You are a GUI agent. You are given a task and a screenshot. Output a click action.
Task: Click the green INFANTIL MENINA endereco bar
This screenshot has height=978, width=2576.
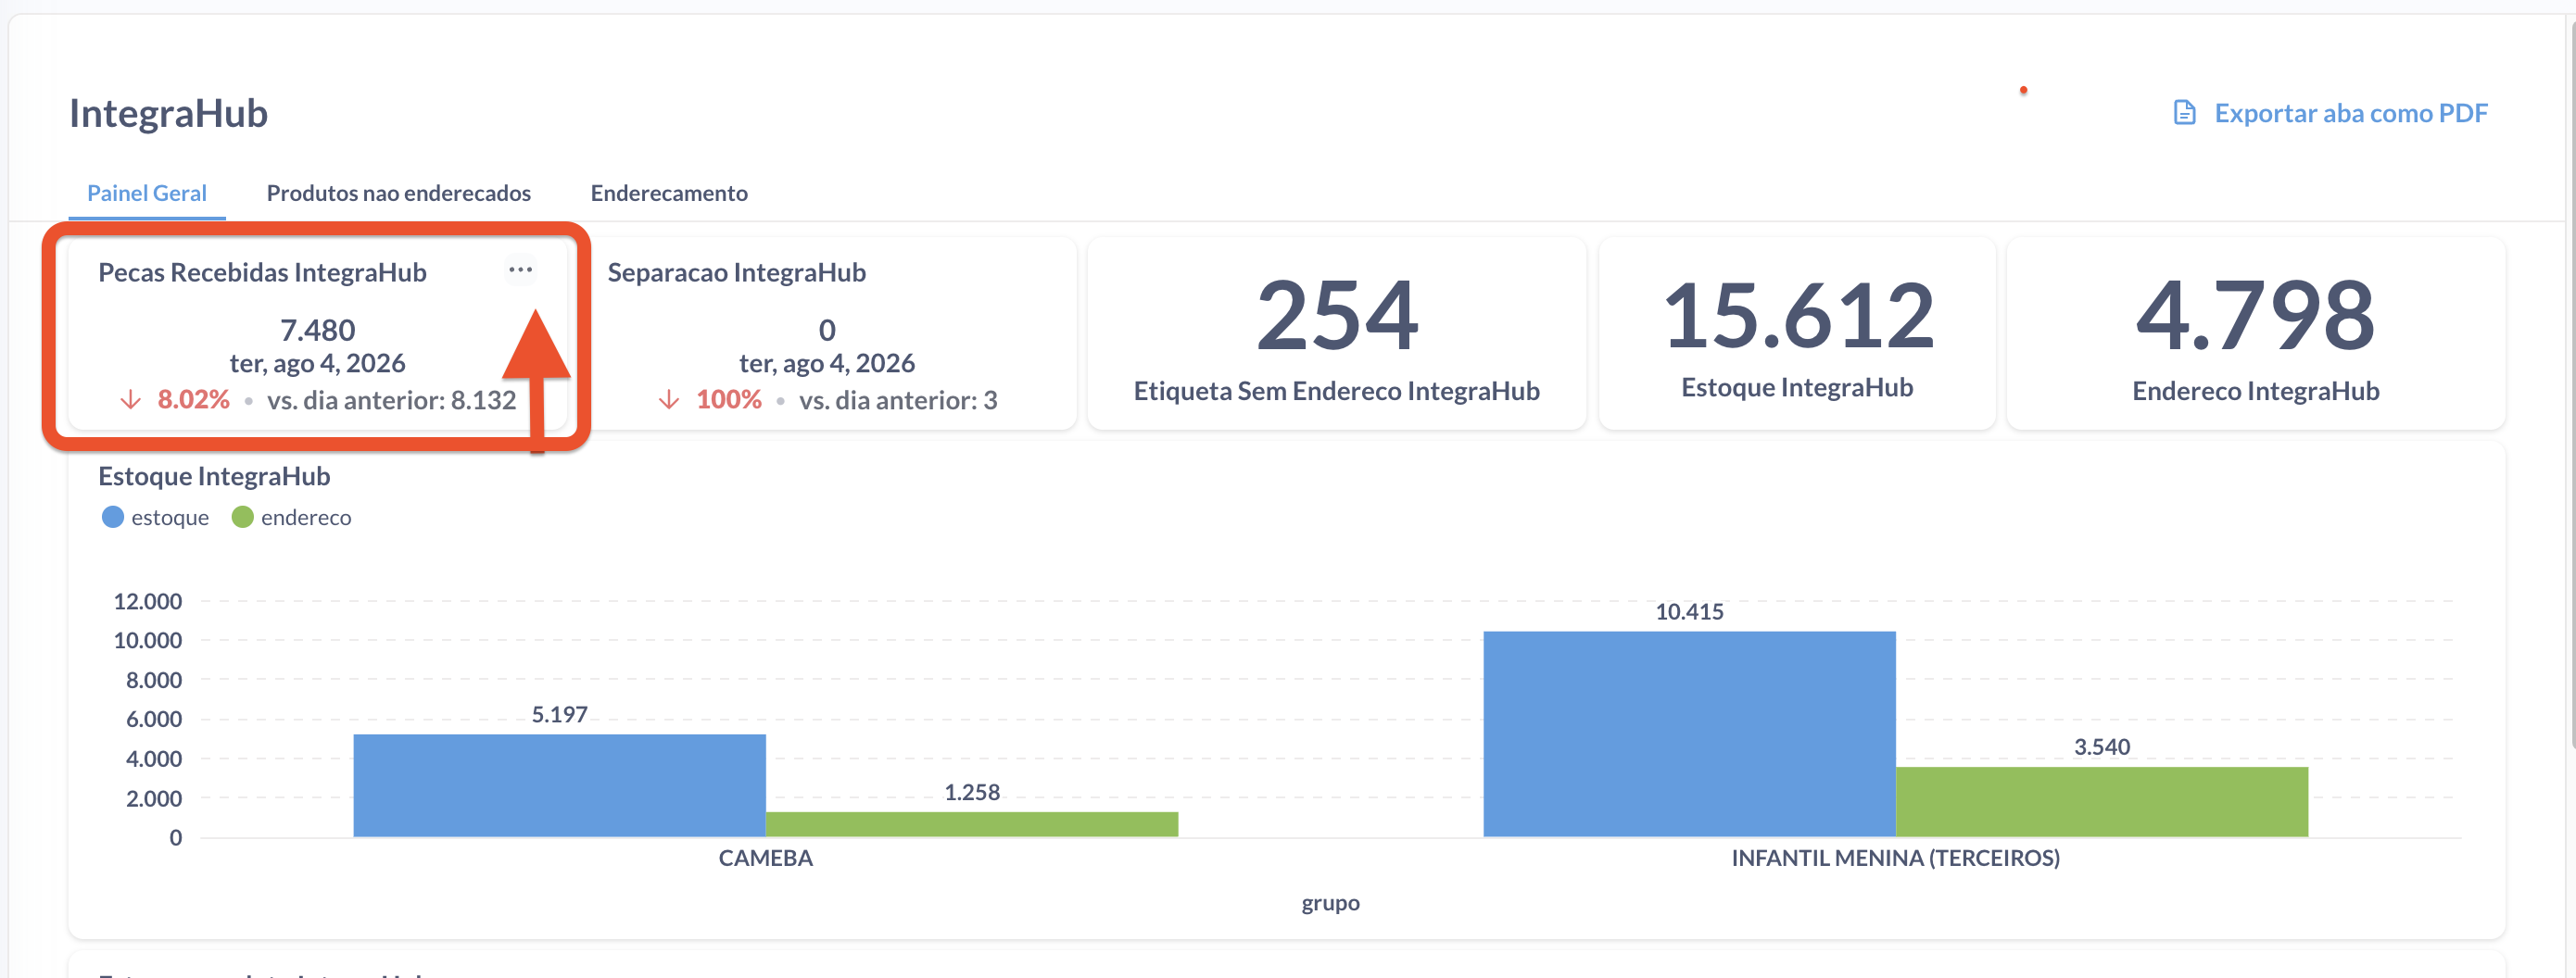point(2102,802)
